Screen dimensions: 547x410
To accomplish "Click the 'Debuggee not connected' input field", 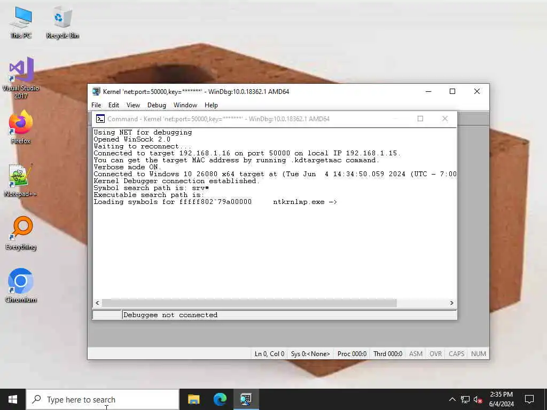I will point(289,315).
